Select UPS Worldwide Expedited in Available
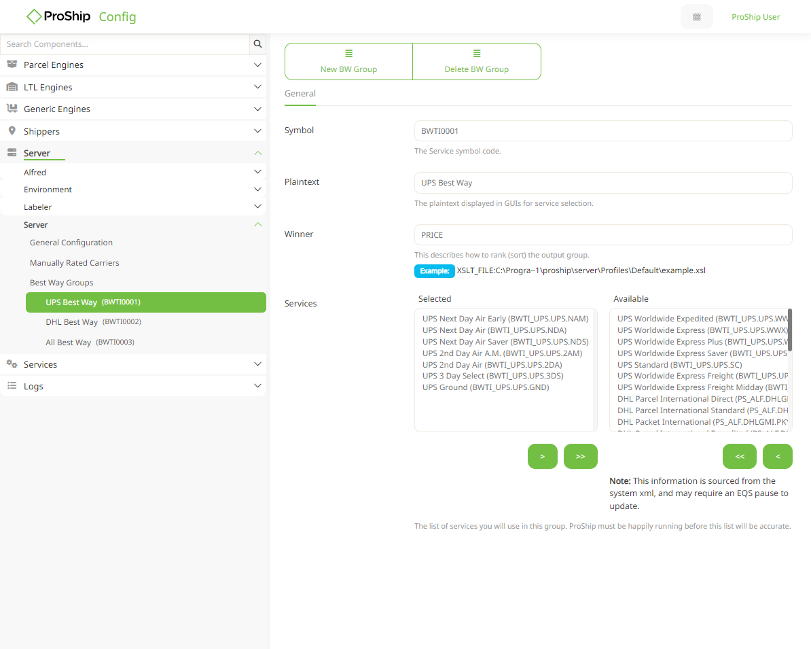 point(702,319)
